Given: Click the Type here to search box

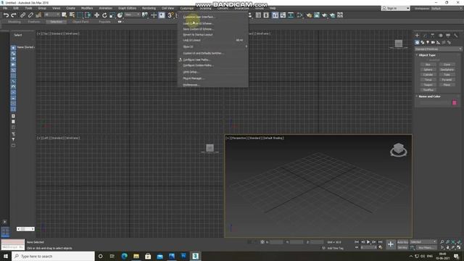Looking at the screenshot, I should tap(53, 256).
